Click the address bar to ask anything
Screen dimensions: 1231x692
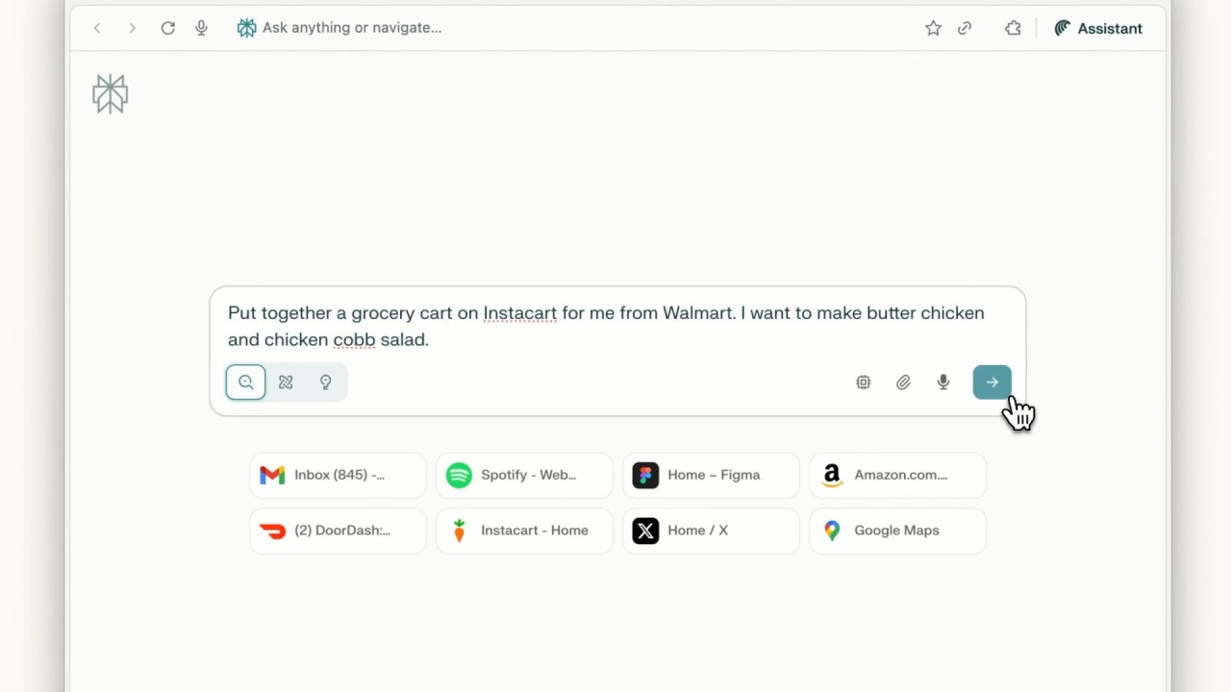click(352, 28)
